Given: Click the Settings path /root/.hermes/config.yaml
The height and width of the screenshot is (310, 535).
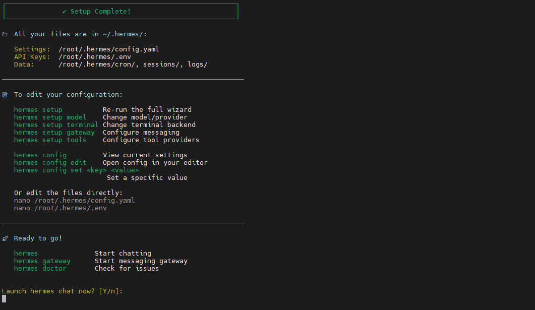Looking at the screenshot, I should click(x=109, y=49).
